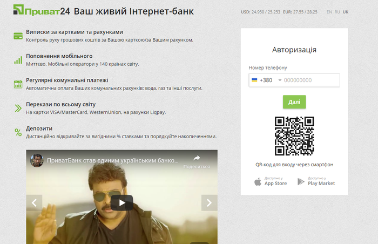
Task: Open Виписки за картками та рахунками
Action: click(x=75, y=32)
